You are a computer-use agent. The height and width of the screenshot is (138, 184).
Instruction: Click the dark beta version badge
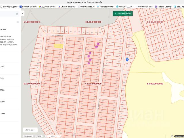coord(179,136)
